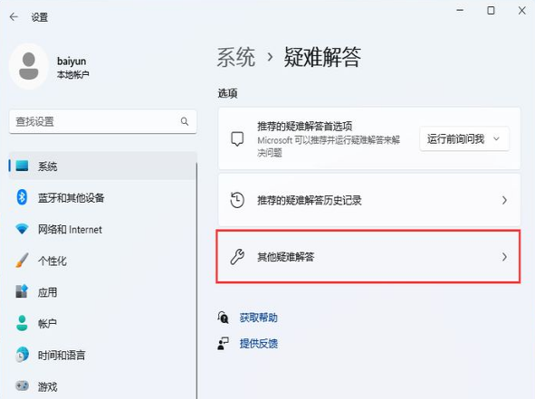
Task: Select 系统 in the sidebar
Action: [x=102, y=166]
